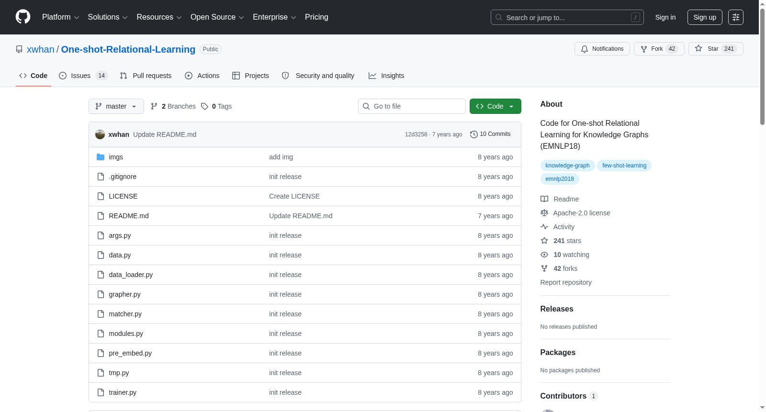Screen dimensions: 766x412
Task: Open the Issues tab
Action: click(x=83, y=76)
